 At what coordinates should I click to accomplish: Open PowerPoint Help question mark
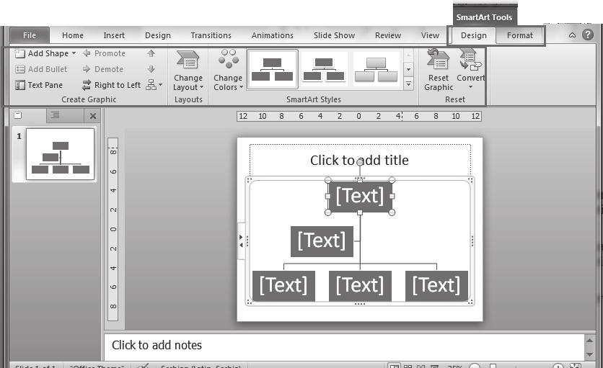point(588,35)
